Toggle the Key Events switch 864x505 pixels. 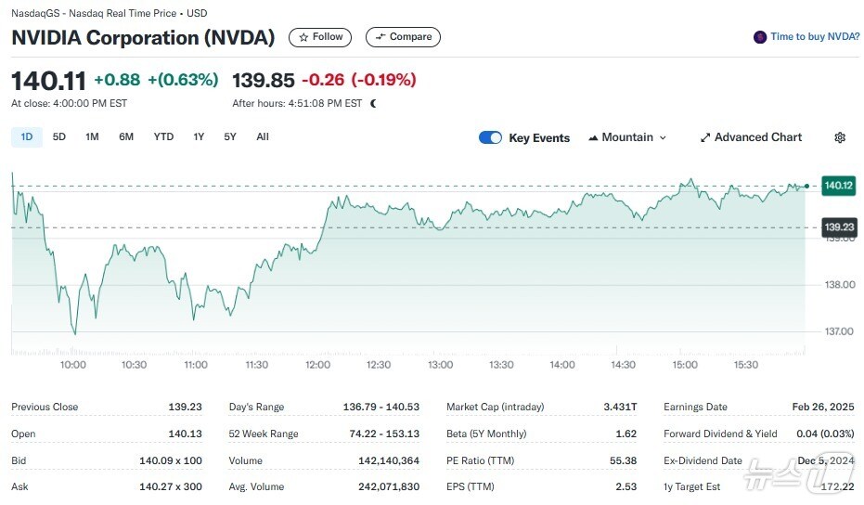point(490,137)
